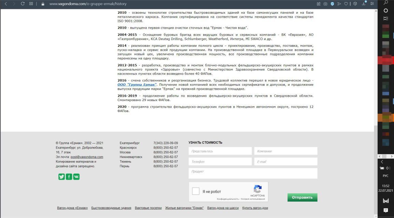Open 'Вагон-дома «Ермак»' footer link
Image resolution: width=394 pixels, height=218 pixels.
(x=72, y=208)
